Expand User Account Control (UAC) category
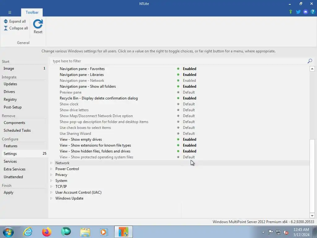Image resolution: width=317 pixels, height=238 pixels. pyautogui.click(x=51, y=192)
